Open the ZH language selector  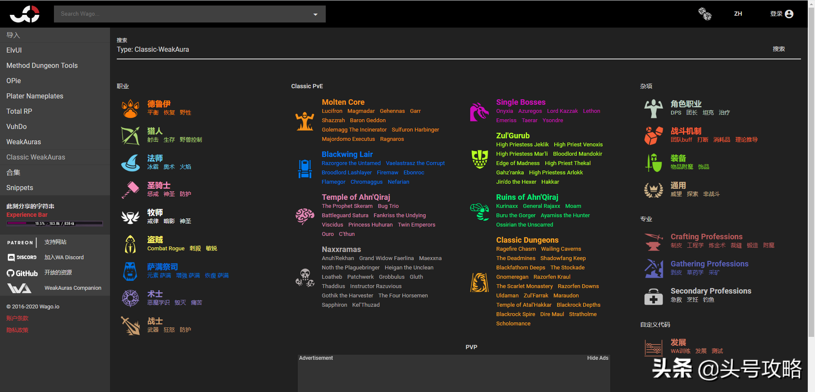point(738,14)
